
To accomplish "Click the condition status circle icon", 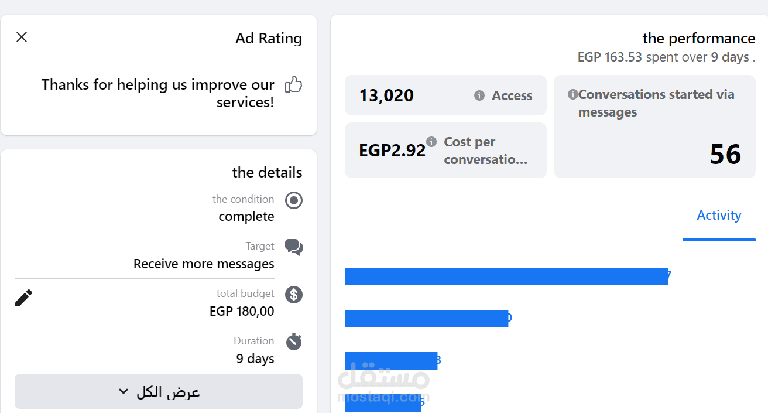I will 294,200.
